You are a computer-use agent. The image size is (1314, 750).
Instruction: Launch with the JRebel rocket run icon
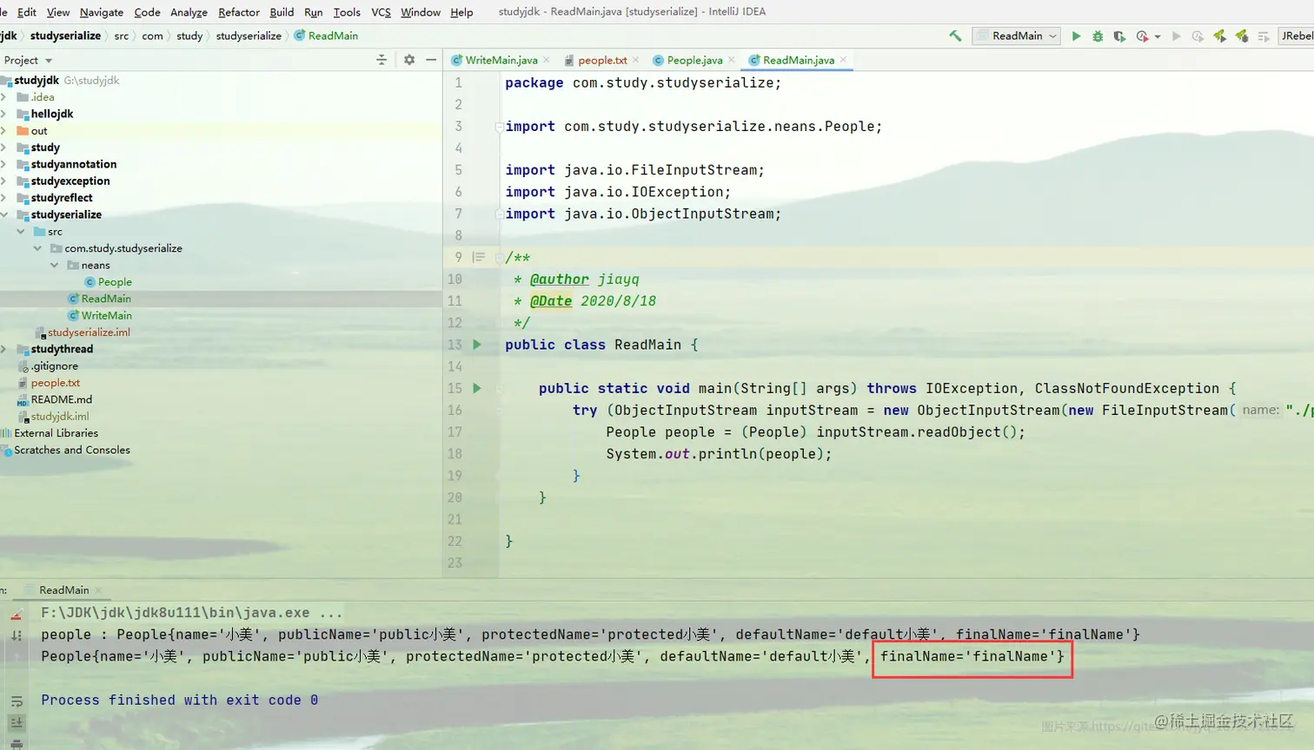point(1219,36)
